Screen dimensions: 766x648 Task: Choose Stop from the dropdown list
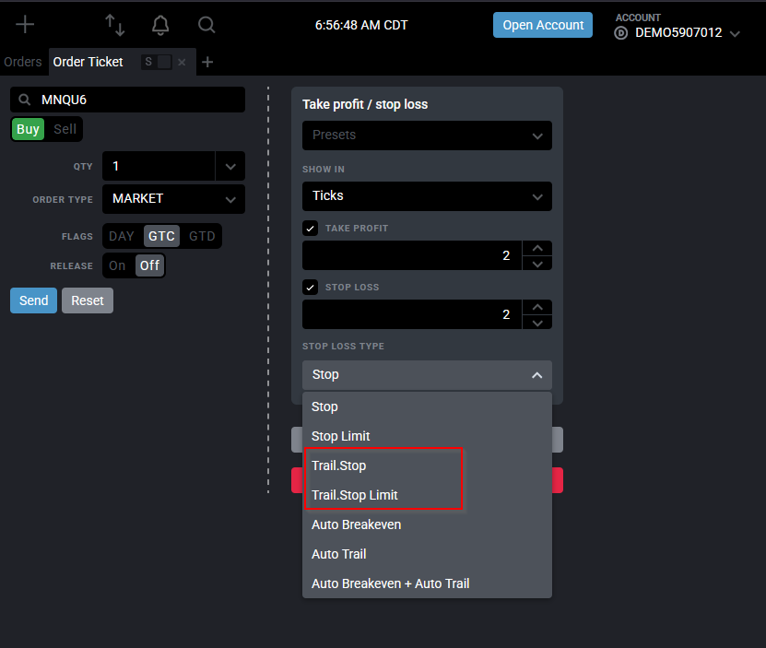click(x=427, y=406)
